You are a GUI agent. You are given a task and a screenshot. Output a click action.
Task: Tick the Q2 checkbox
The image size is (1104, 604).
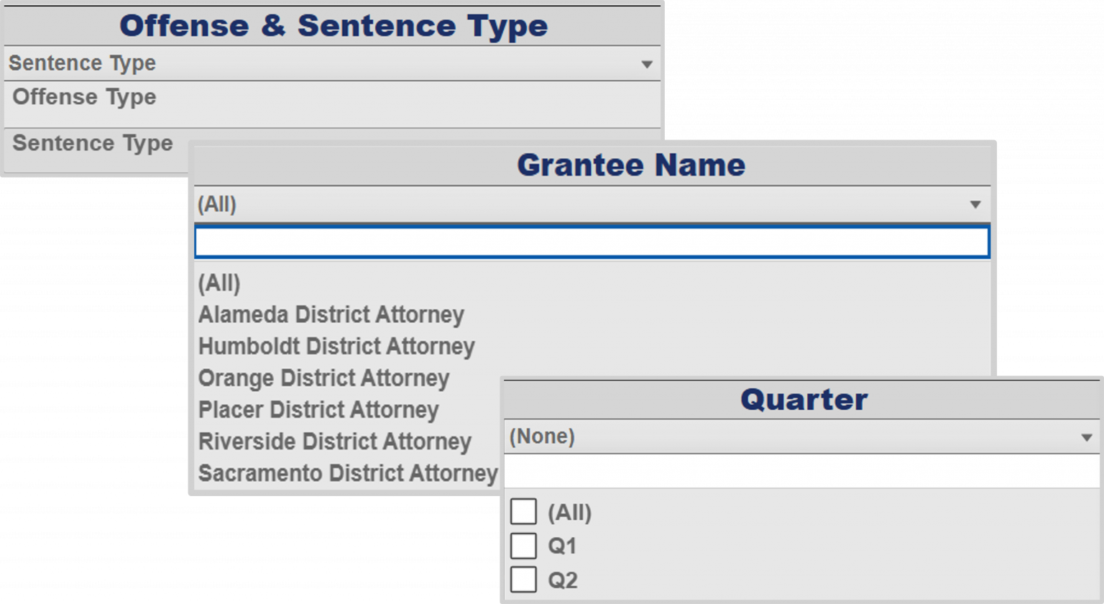click(523, 580)
